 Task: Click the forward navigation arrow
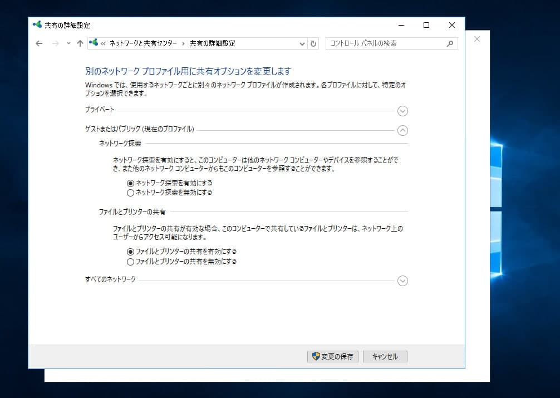pyautogui.click(x=55, y=43)
